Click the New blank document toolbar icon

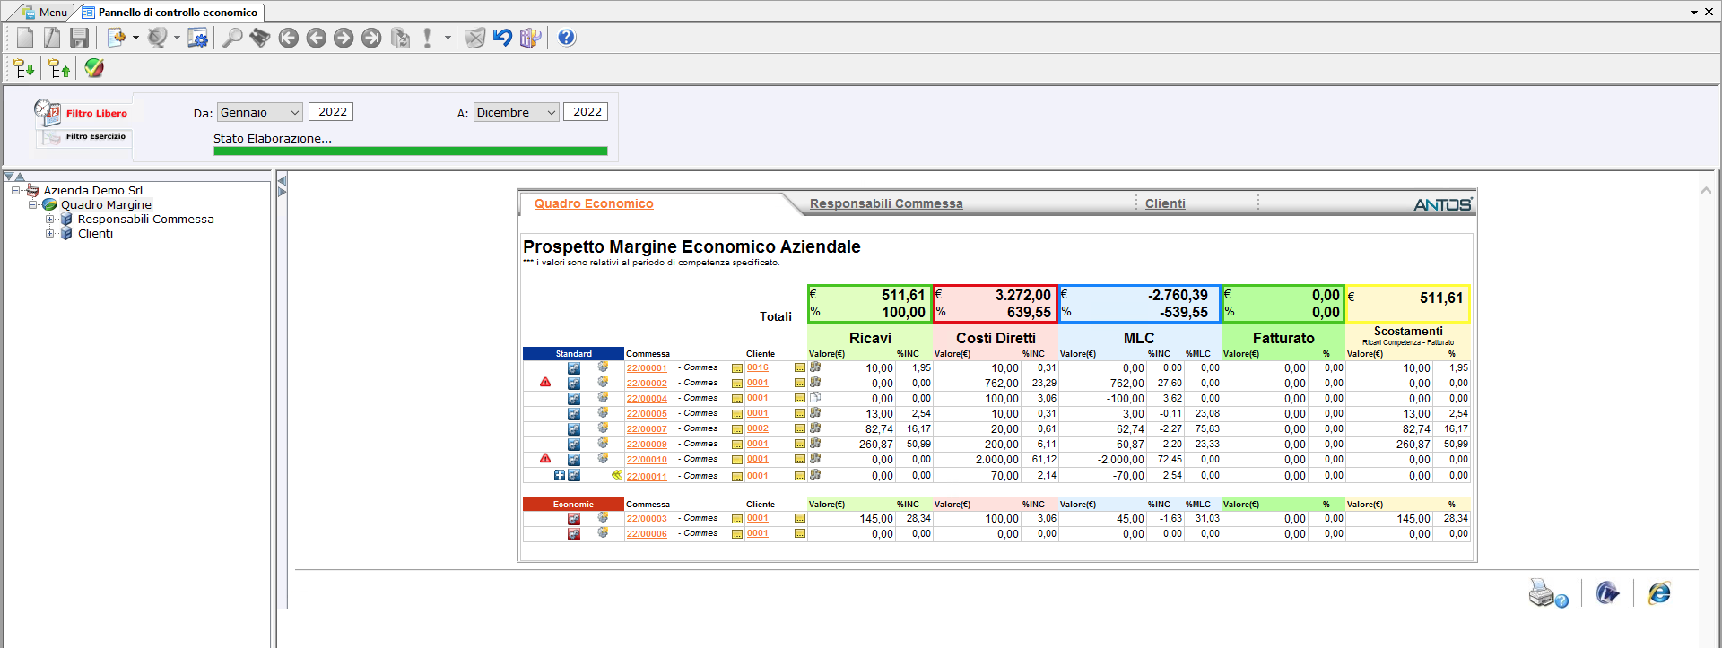pos(25,37)
